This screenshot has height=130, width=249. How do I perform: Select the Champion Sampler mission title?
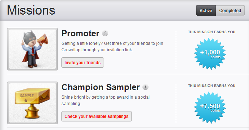pos(100,87)
